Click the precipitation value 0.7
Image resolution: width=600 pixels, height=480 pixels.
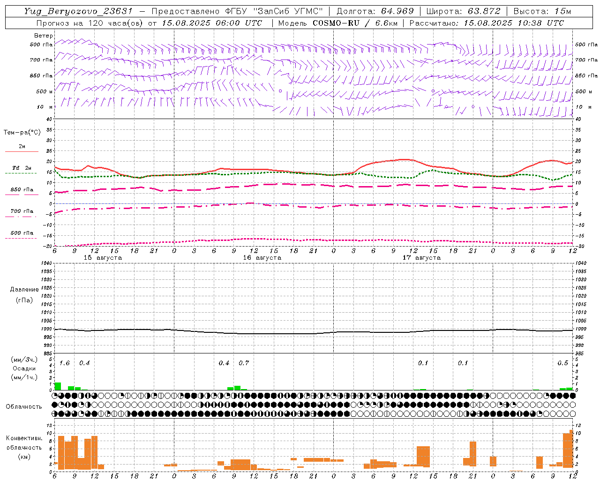coord(244,363)
